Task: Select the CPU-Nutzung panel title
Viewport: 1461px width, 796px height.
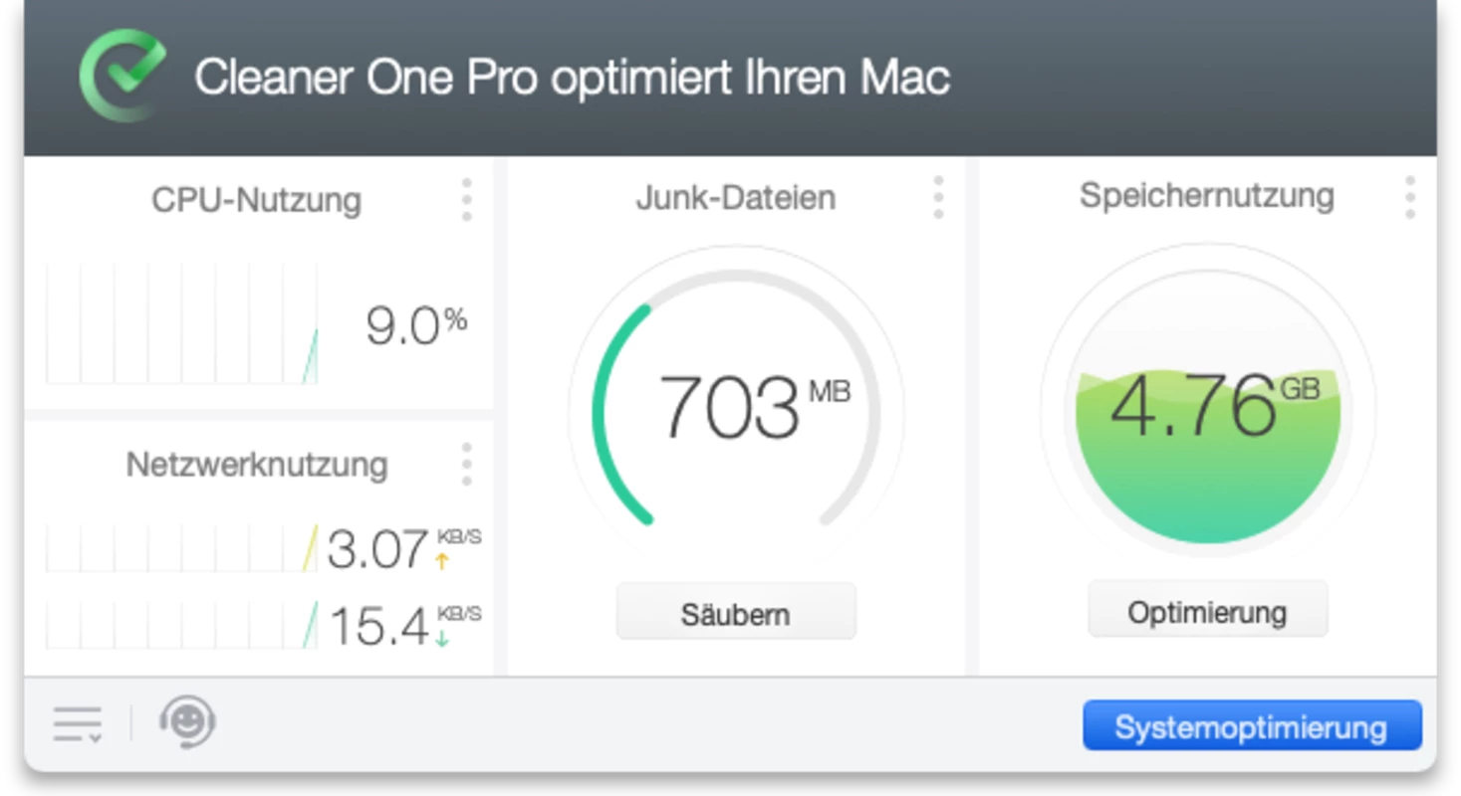Action: coord(256,200)
